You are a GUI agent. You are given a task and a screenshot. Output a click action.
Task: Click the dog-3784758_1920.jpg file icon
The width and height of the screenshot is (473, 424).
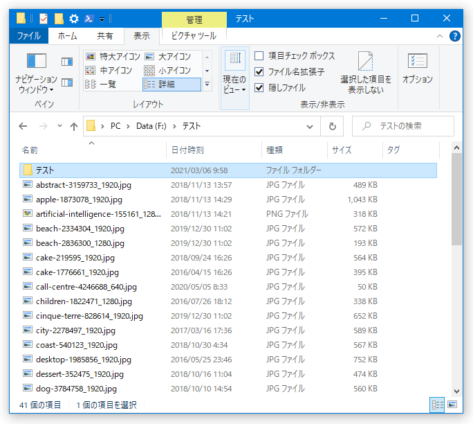point(28,388)
